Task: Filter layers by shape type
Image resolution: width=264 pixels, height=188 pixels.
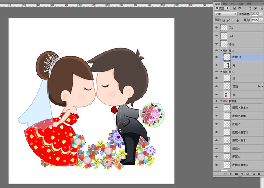Action: click(x=250, y=8)
